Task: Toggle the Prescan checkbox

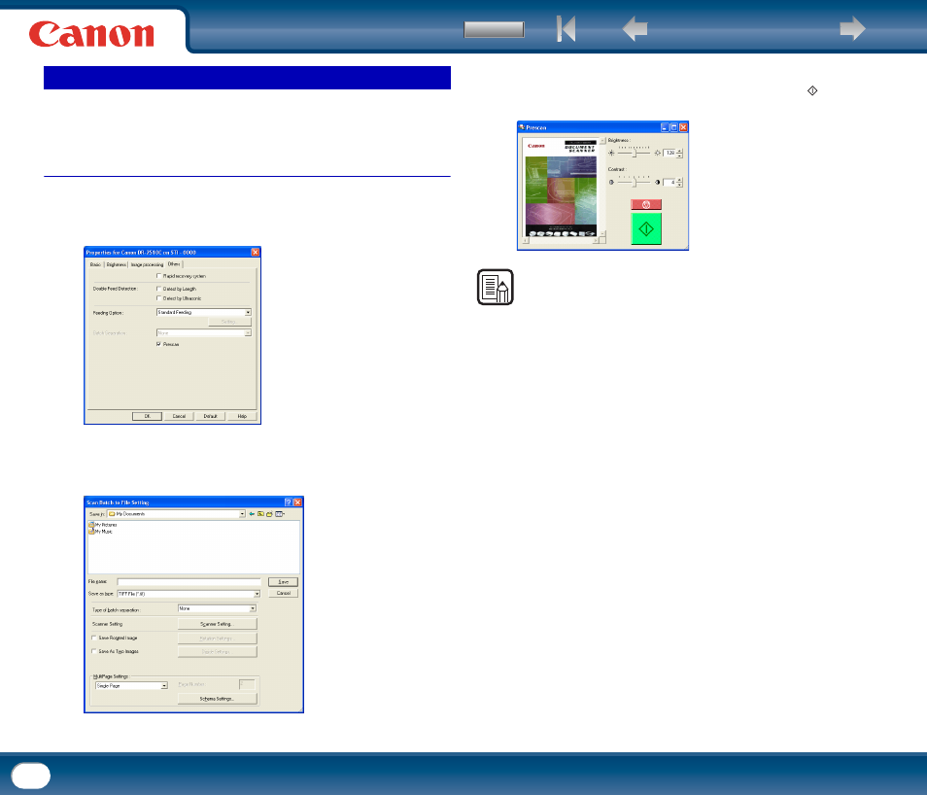Action: tap(158, 344)
